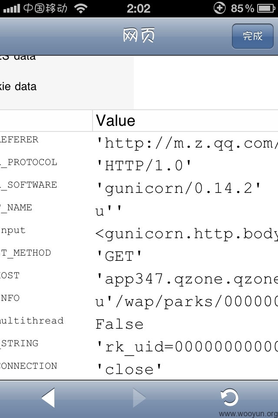Click the 'GET' method value

119,256
